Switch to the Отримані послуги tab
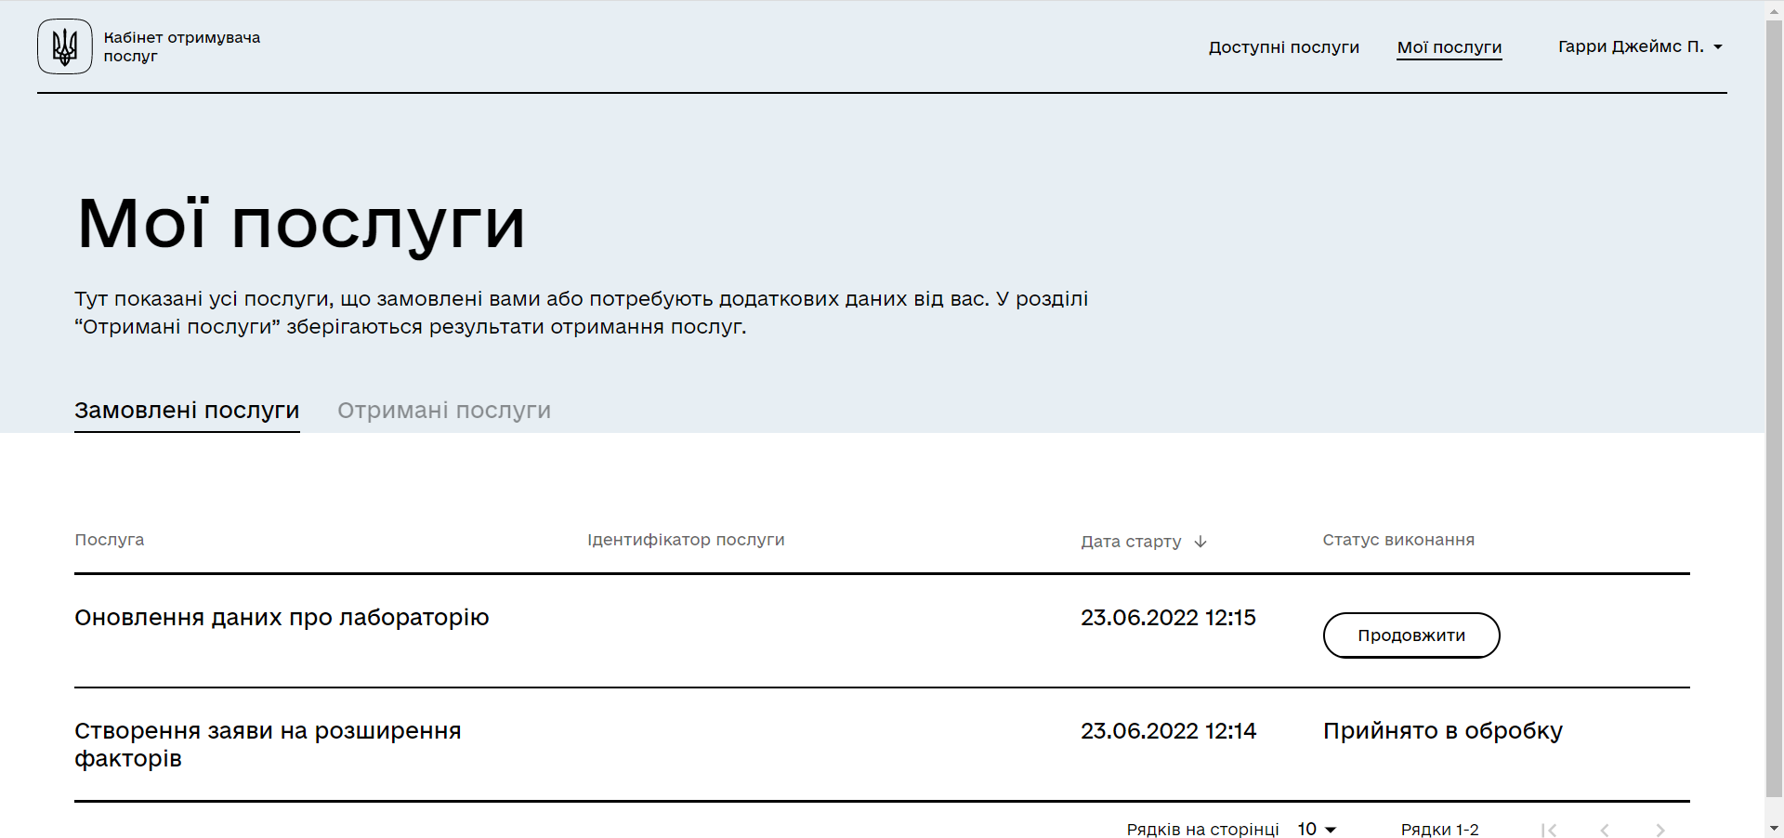 pyautogui.click(x=444, y=411)
